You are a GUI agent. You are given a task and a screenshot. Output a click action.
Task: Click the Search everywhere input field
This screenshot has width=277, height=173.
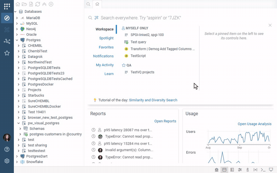coord(141,18)
